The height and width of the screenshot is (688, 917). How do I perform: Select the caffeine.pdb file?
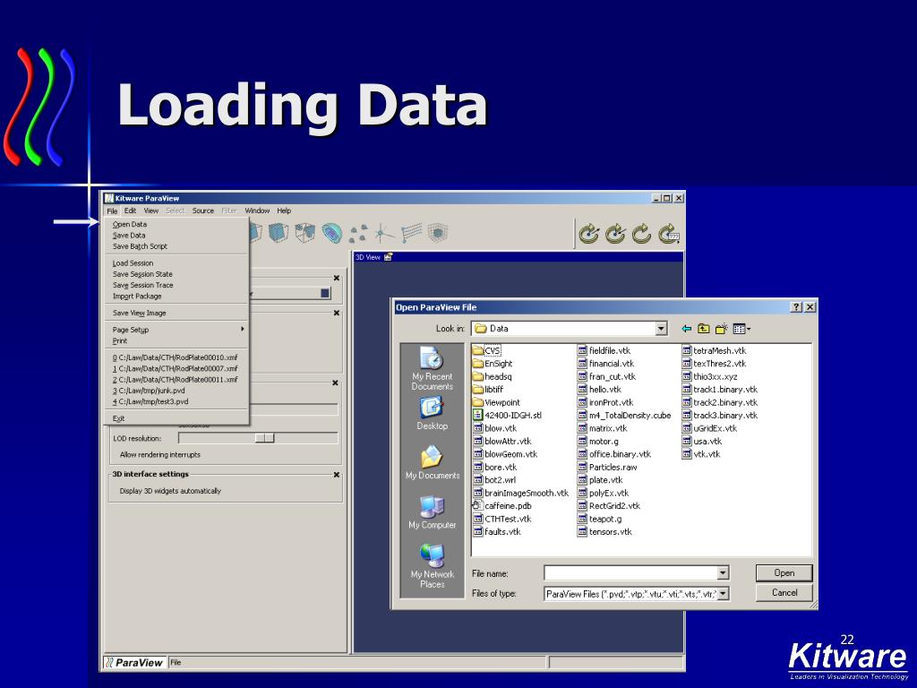(501, 506)
